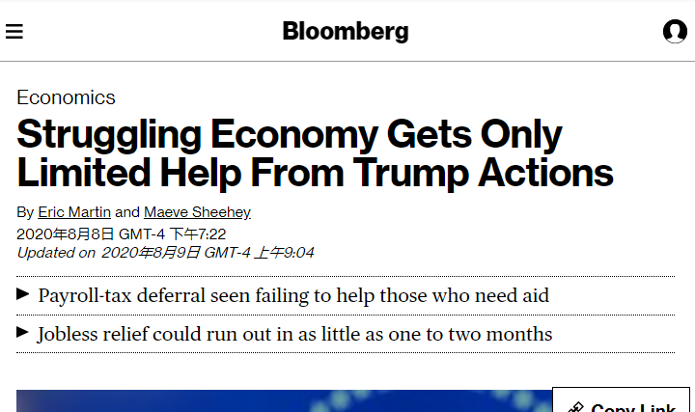The image size is (695, 412).
Task: Click the words 'Limited Help From Trump Actions'
Action: tap(316, 173)
